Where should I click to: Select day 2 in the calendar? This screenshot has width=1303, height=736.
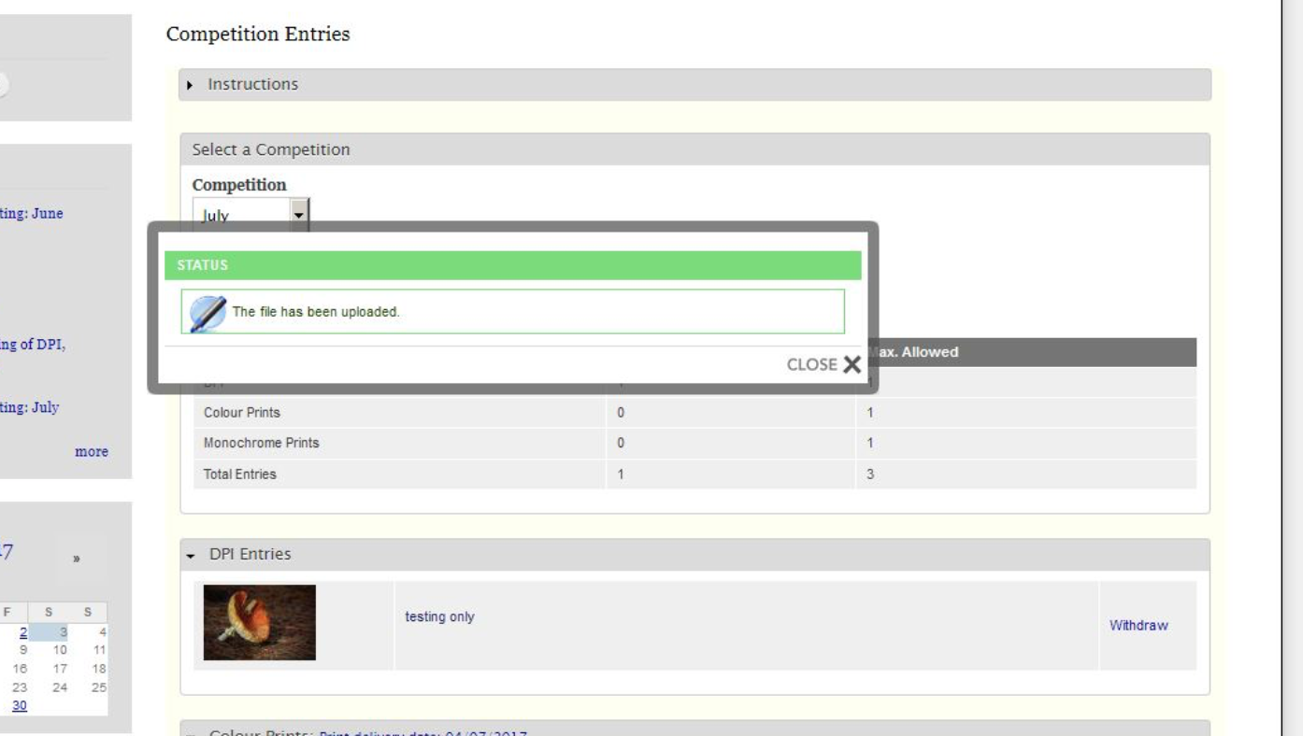click(23, 632)
